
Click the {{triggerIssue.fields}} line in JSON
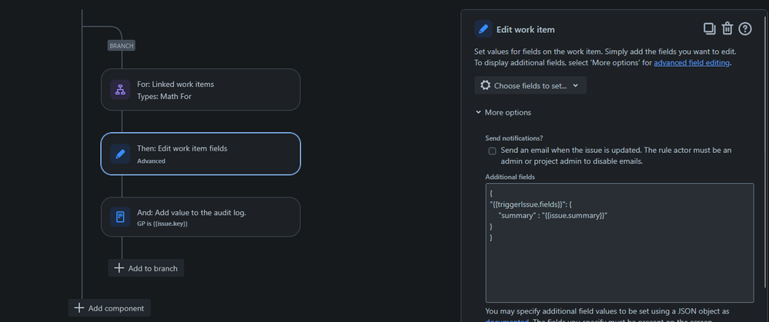(532, 204)
